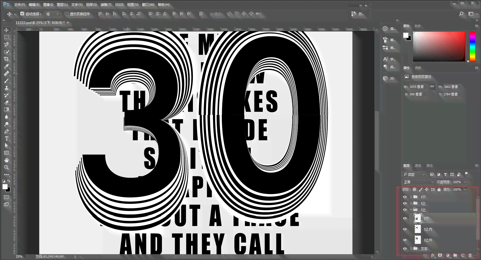Select the Dodge tool
The width and height of the screenshot is (481, 260).
6,124
